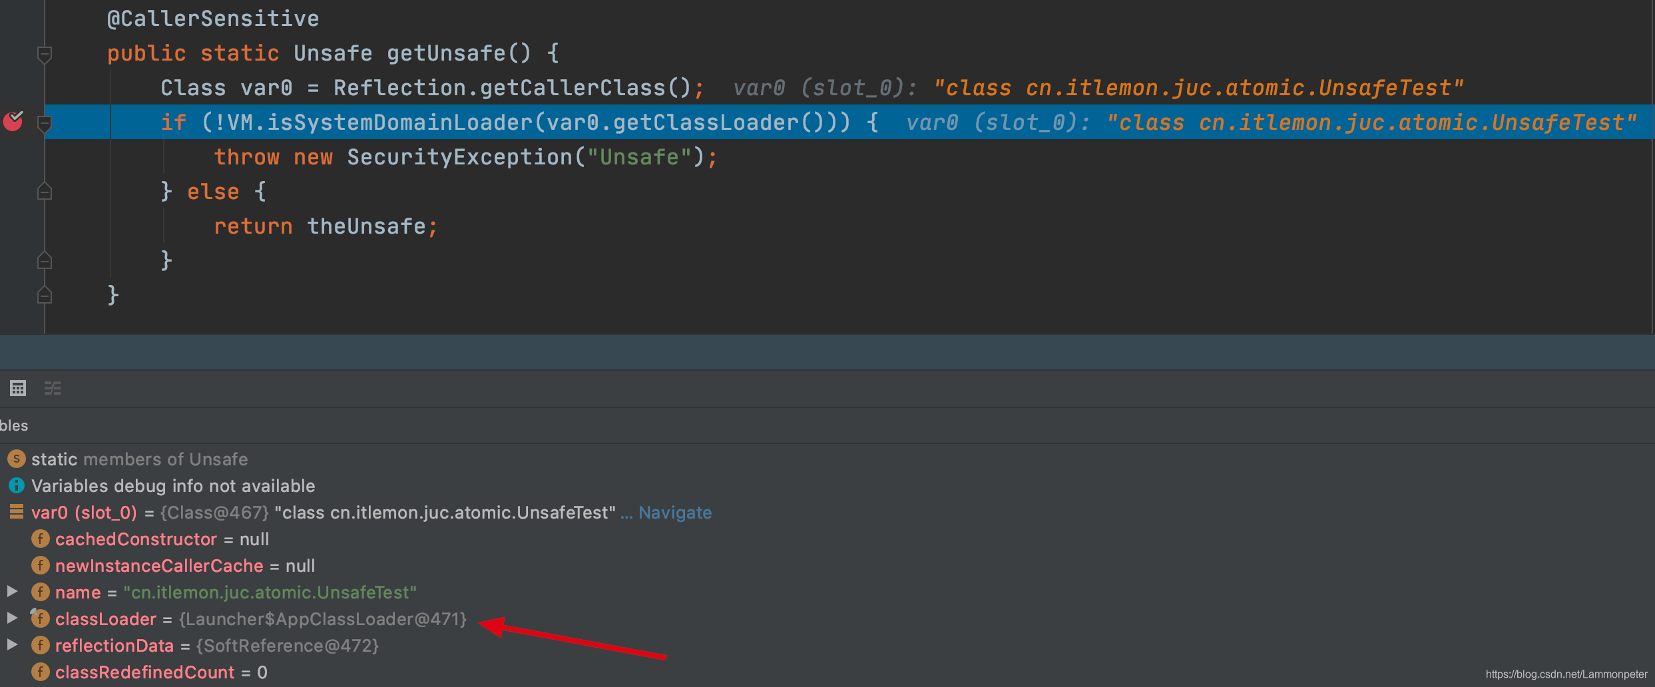Click the inline var0 hint on highlighted line
Screen dimensions: 1655x687
pyautogui.click(x=1272, y=122)
